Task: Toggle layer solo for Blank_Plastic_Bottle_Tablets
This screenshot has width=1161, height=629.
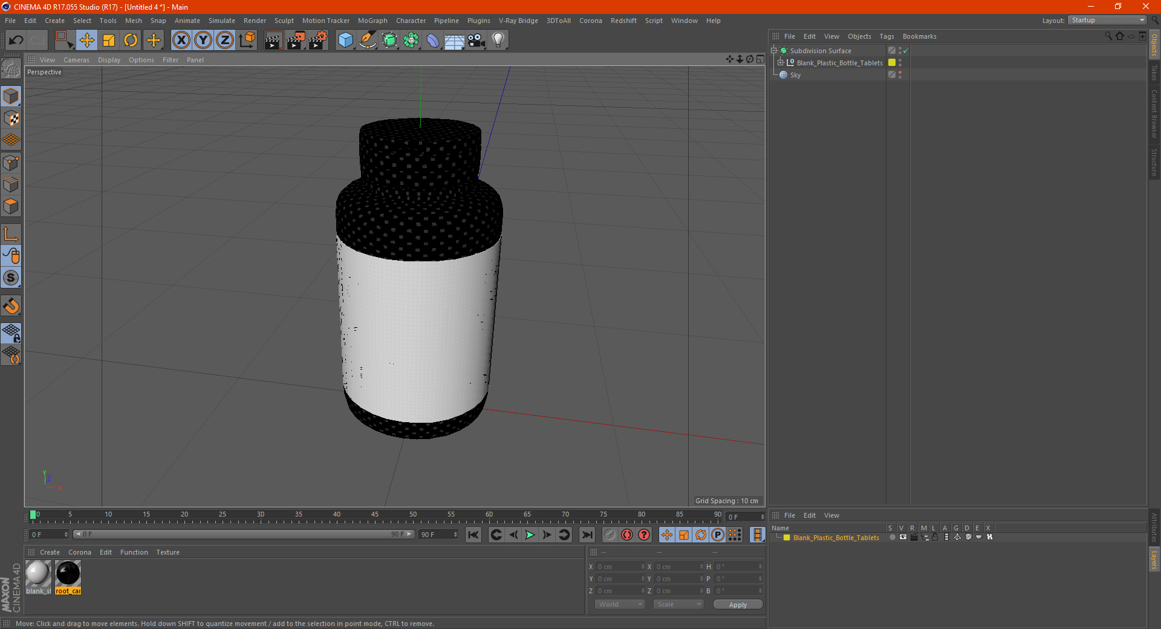Action: point(892,537)
